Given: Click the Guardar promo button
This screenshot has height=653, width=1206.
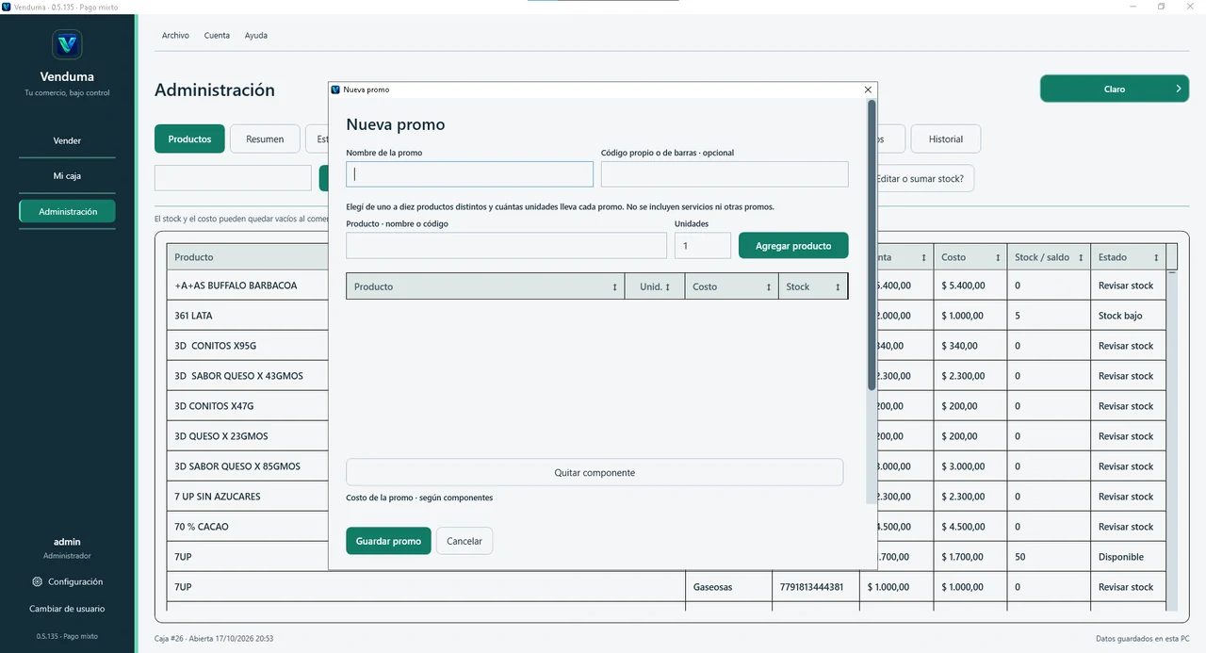Looking at the screenshot, I should click(x=388, y=541).
